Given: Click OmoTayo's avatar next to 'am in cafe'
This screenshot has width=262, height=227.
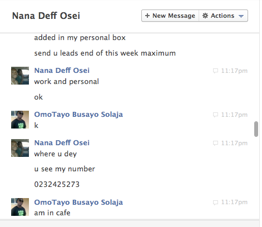Looking at the screenshot, I should [x=20, y=207].
